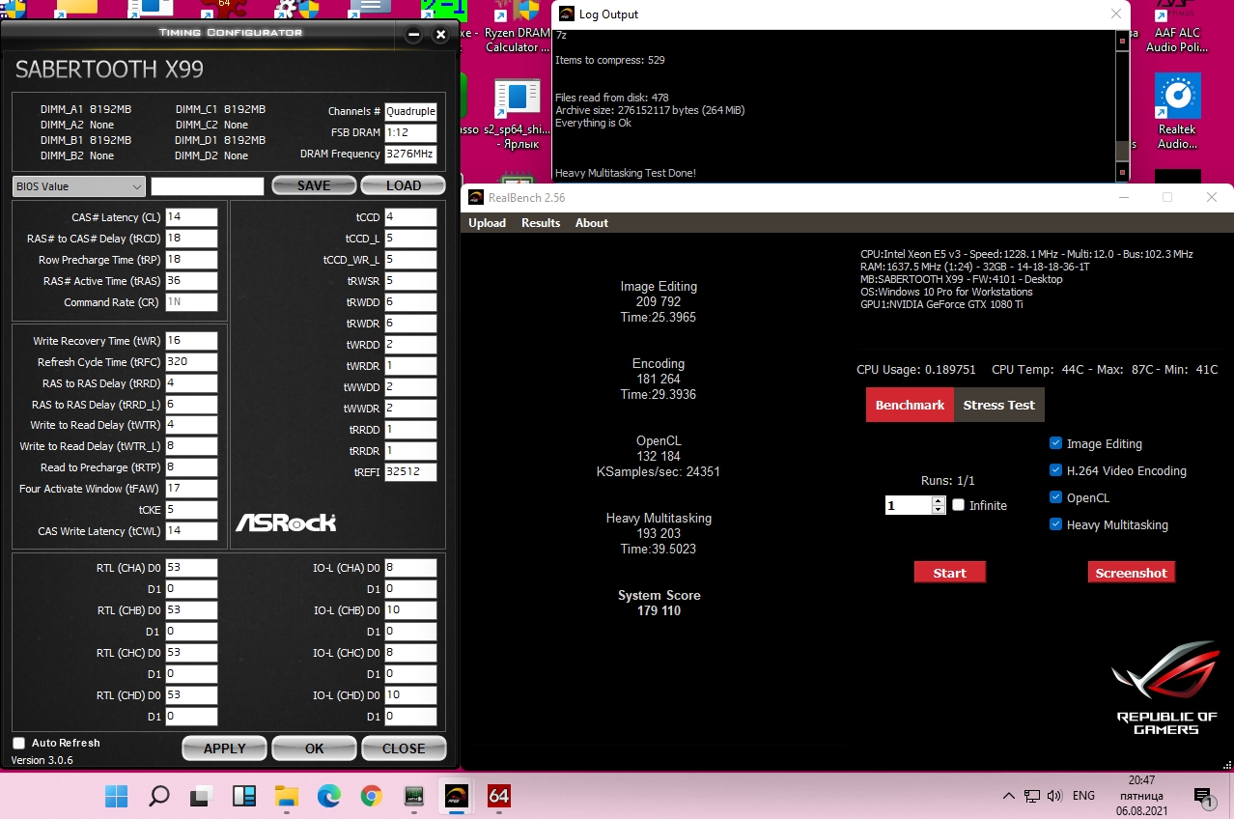This screenshot has width=1234, height=819.
Task: Decrease Runs count with down arrow
Action: 939,510
